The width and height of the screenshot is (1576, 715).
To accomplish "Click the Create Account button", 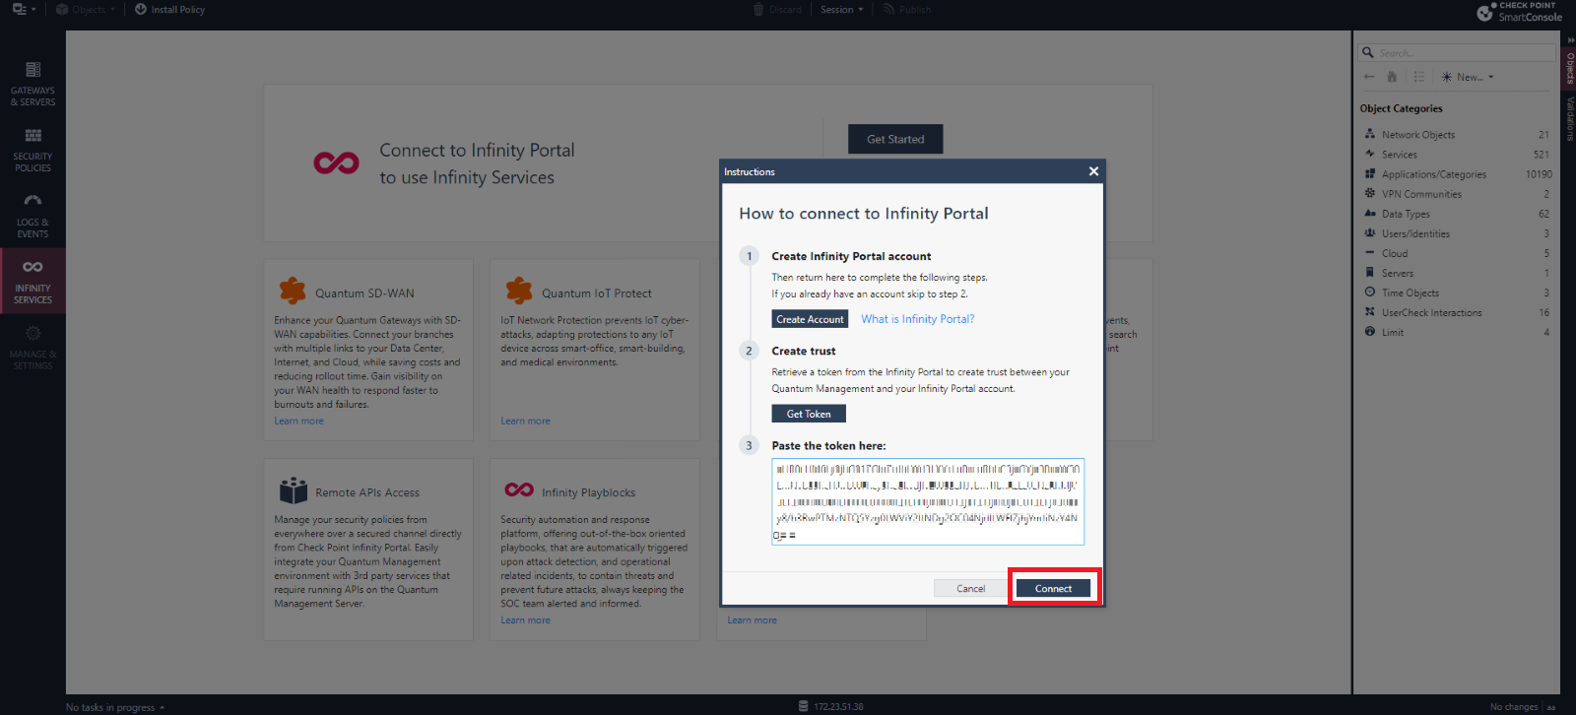I will (x=810, y=319).
